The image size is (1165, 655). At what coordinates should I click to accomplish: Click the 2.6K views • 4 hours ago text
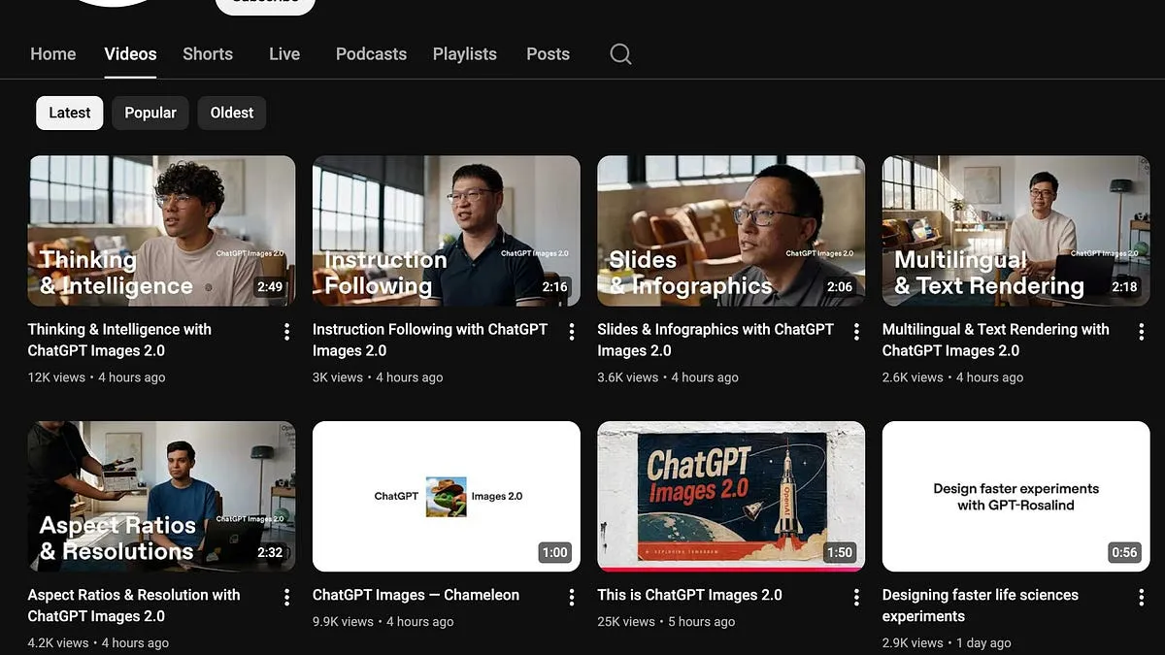tap(952, 377)
